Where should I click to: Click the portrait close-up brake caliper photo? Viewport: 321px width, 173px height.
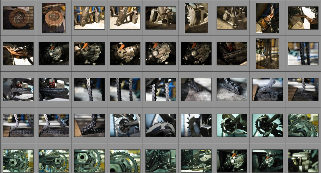coord(196,18)
